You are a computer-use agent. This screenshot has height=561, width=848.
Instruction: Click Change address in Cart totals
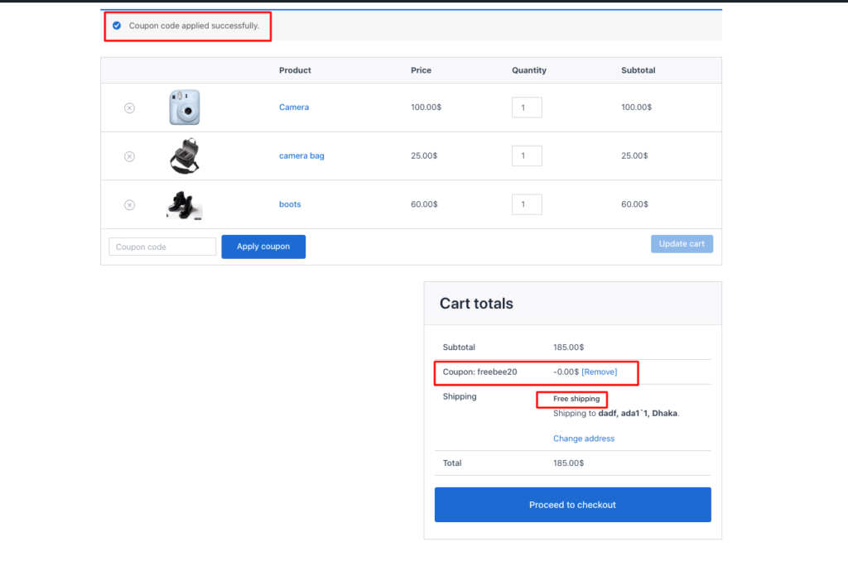click(x=584, y=438)
